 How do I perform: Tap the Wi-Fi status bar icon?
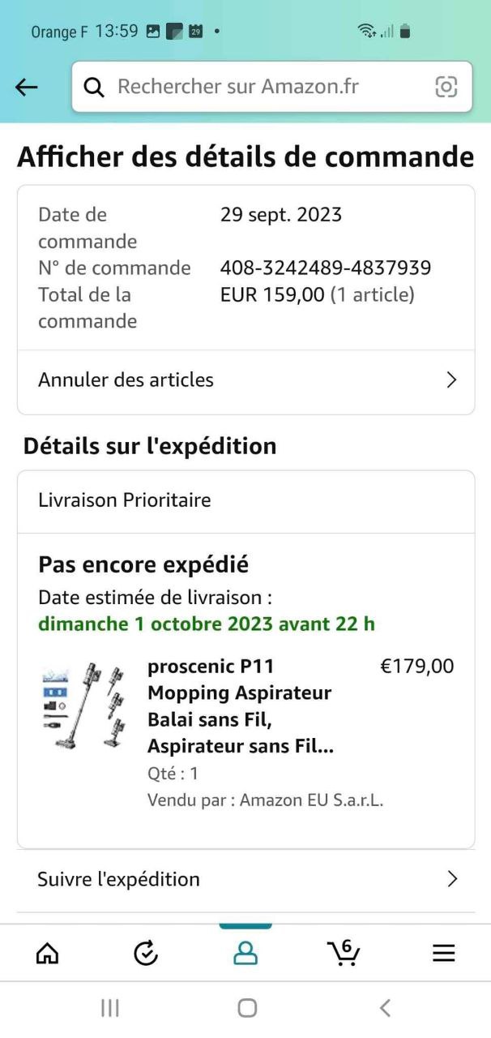click(367, 32)
